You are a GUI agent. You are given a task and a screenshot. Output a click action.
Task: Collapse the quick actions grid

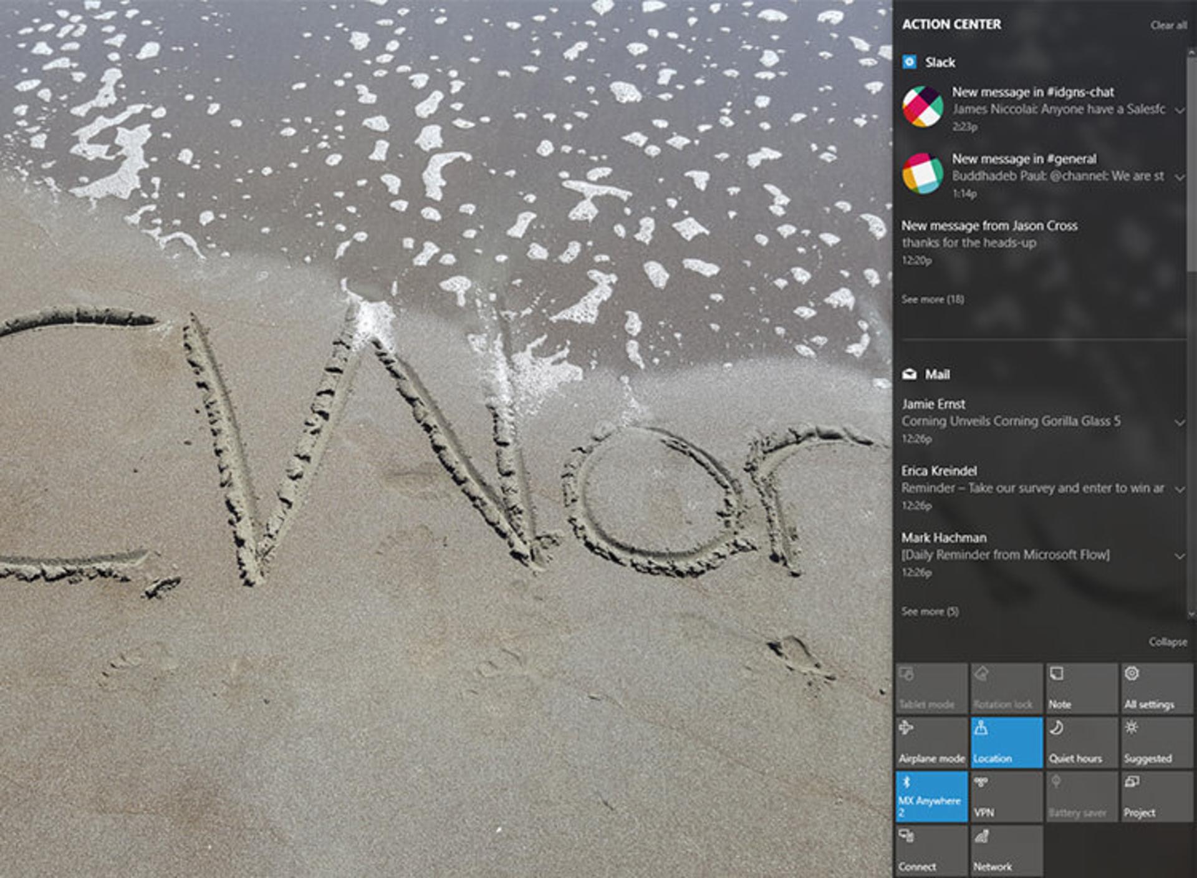click(x=1168, y=642)
